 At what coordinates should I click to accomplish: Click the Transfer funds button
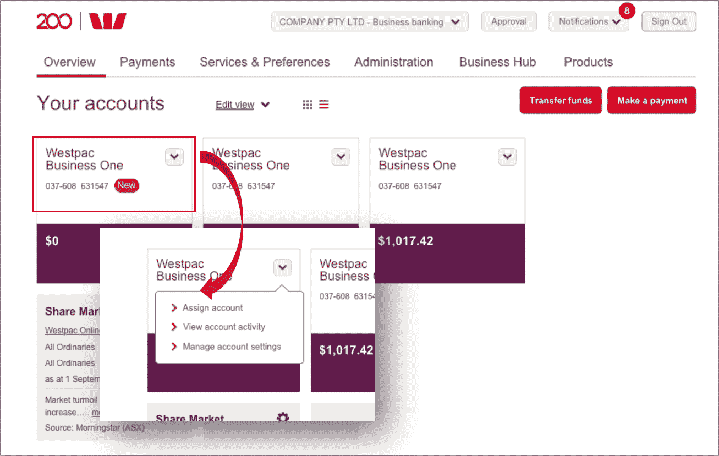click(561, 101)
